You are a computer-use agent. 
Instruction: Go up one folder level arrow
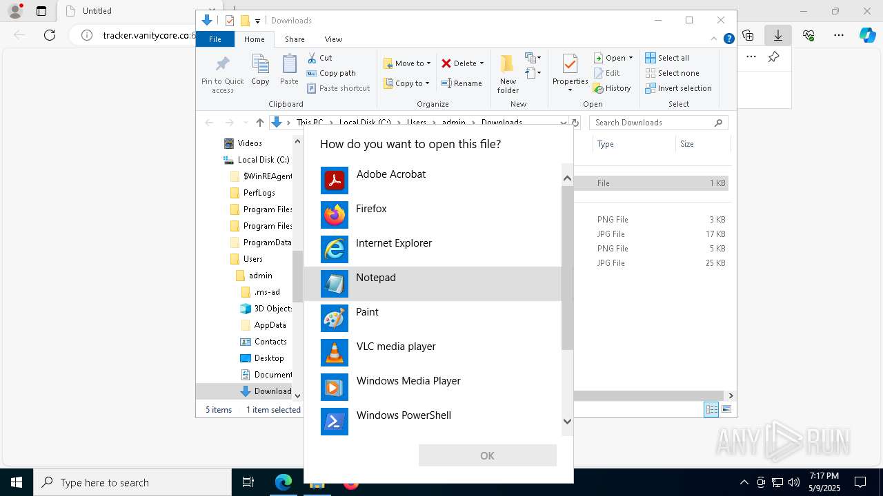(x=259, y=123)
